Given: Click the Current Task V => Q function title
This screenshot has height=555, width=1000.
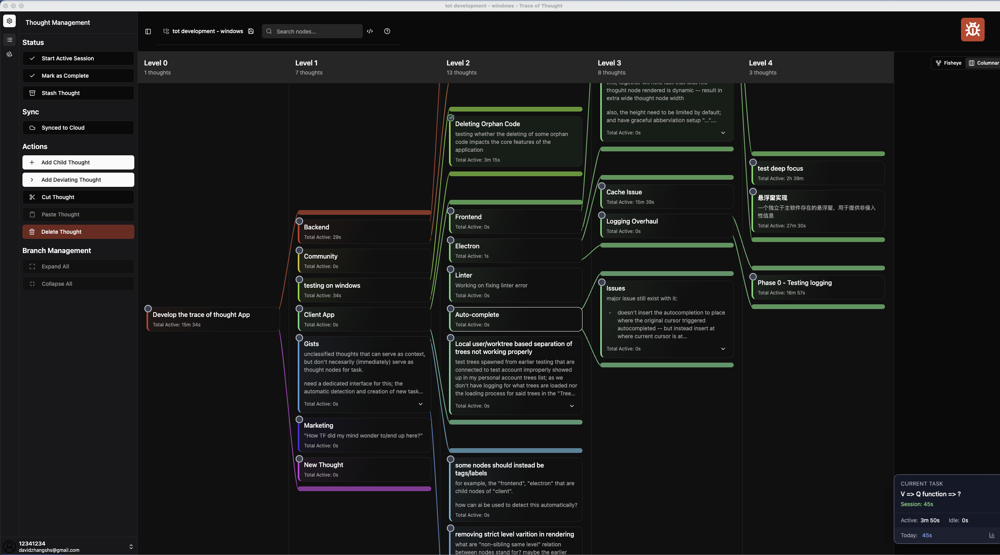Looking at the screenshot, I should (x=930, y=494).
